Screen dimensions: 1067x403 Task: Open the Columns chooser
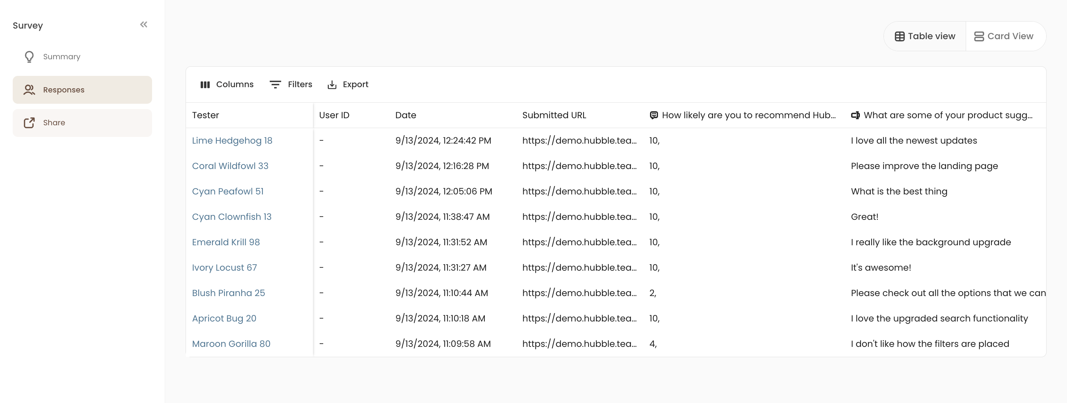(227, 84)
